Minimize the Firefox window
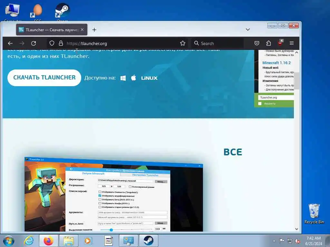Image resolution: width=330 pixels, height=247 pixels. [x=272, y=26]
